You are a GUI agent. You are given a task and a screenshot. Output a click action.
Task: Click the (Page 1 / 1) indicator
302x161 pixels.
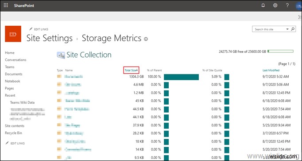(287, 63)
